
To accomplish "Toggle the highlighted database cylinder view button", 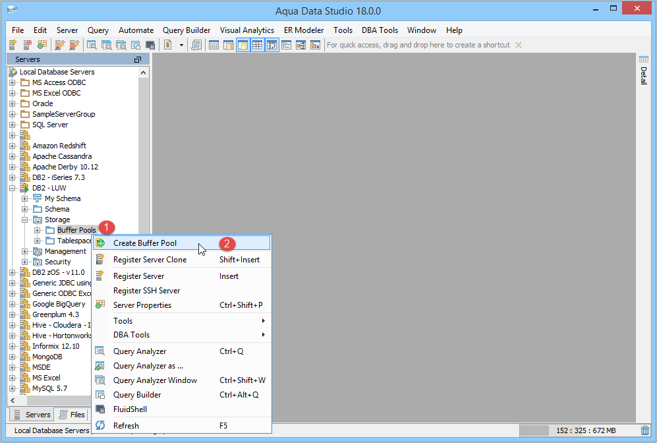I will [x=243, y=45].
